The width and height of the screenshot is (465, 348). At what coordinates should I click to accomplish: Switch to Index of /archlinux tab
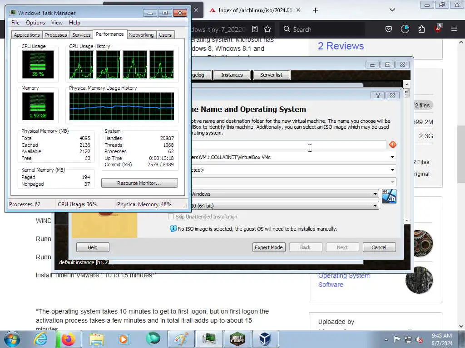(255, 10)
